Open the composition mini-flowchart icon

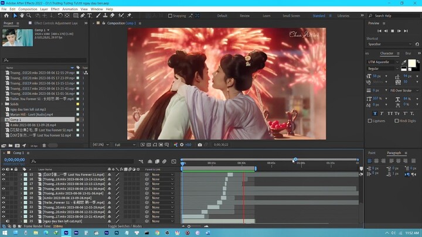(x=141, y=162)
